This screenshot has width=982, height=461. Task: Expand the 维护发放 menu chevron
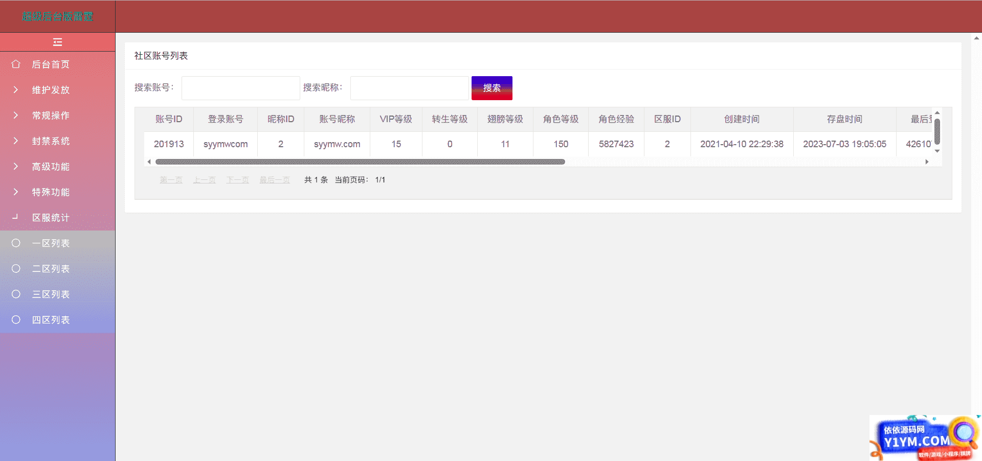tap(16, 90)
